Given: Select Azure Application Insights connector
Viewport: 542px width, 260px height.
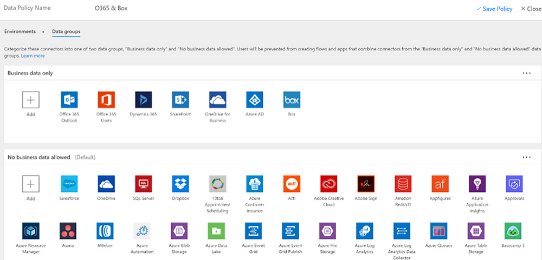Looking at the screenshot, I should (x=478, y=184).
